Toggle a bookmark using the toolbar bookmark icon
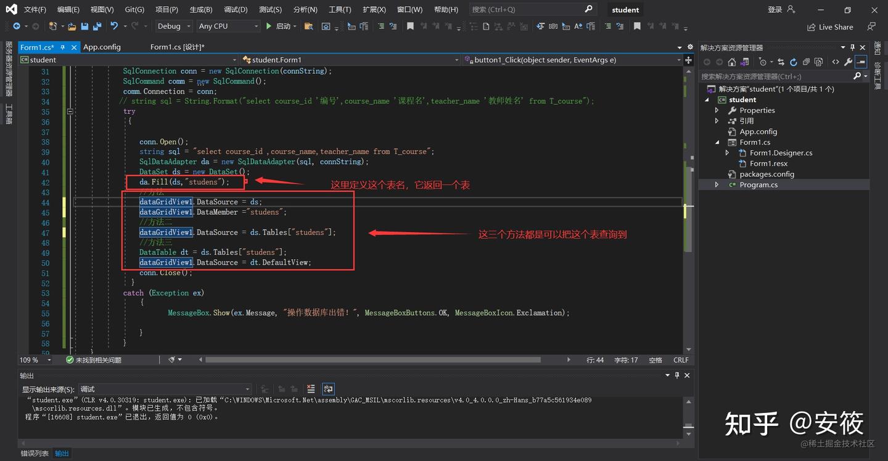The height and width of the screenshot is (461, 888). 410,26
